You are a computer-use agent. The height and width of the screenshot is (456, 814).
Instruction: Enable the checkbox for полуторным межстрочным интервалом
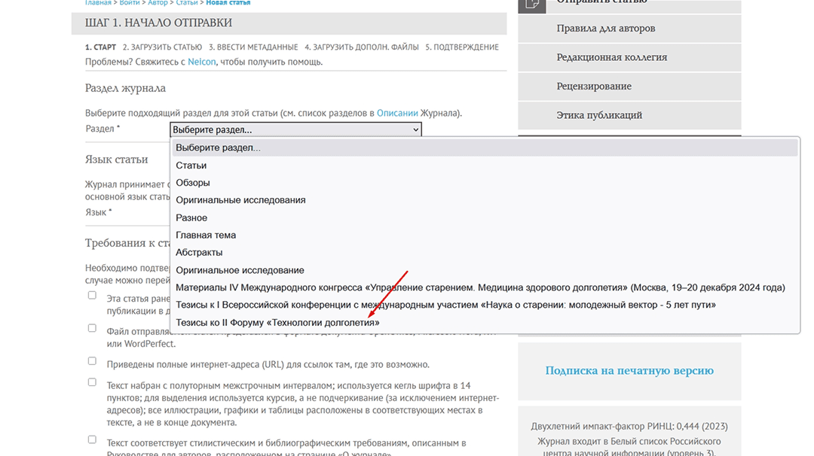pos(92,382)
